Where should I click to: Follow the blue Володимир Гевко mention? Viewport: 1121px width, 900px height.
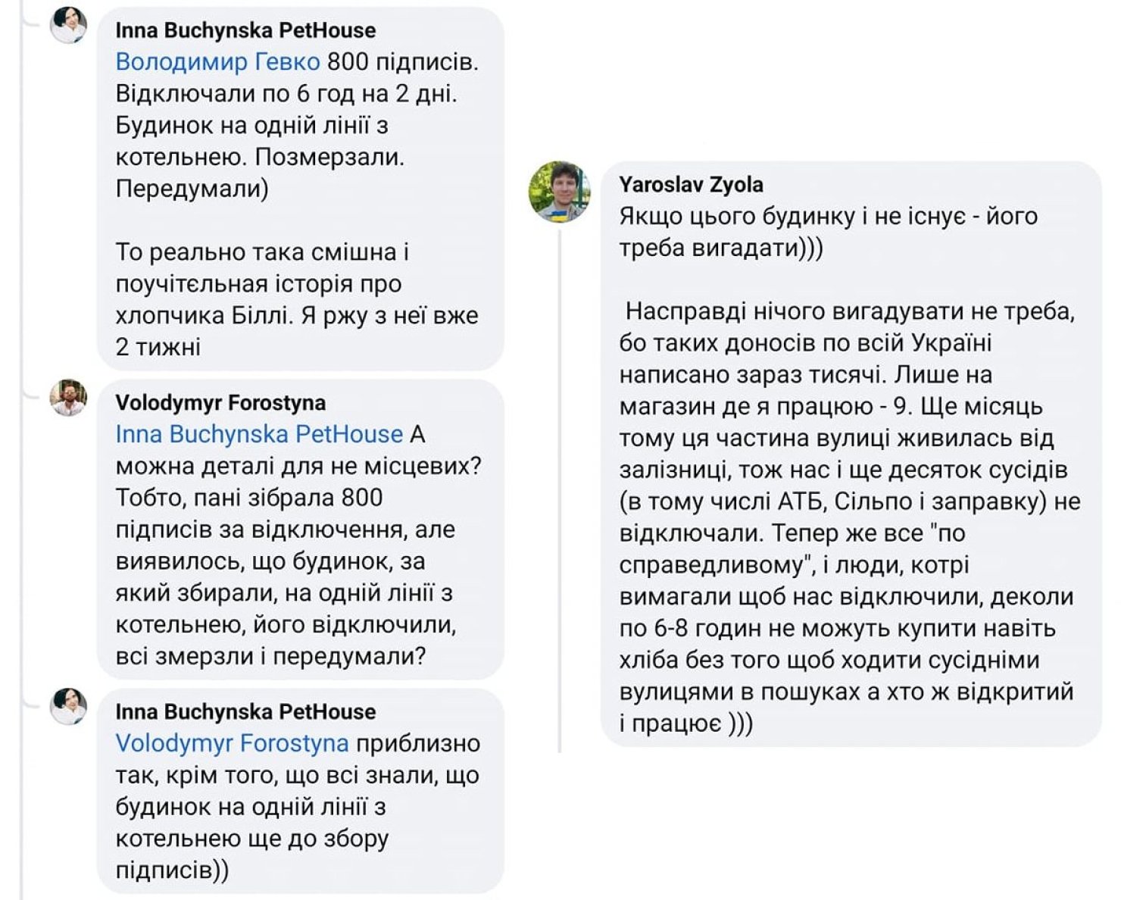[217, 62]
